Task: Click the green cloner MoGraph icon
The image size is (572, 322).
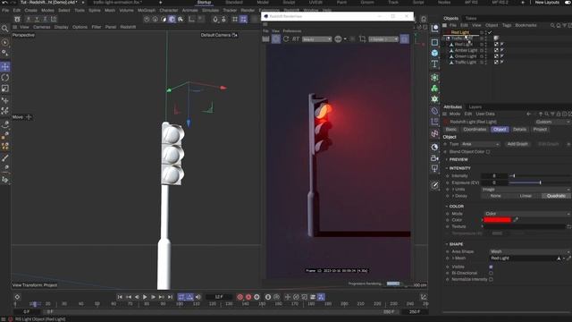Action: [x=434, y=88]
